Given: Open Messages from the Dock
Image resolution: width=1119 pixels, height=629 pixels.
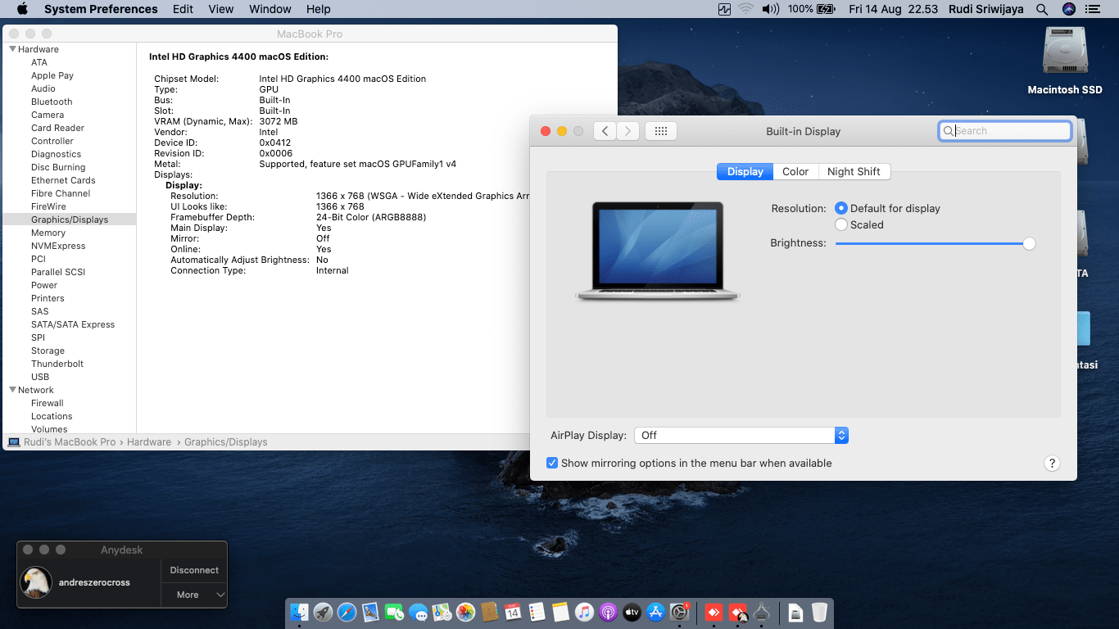Looking at the screenshot, I should (x=419, y=612).
